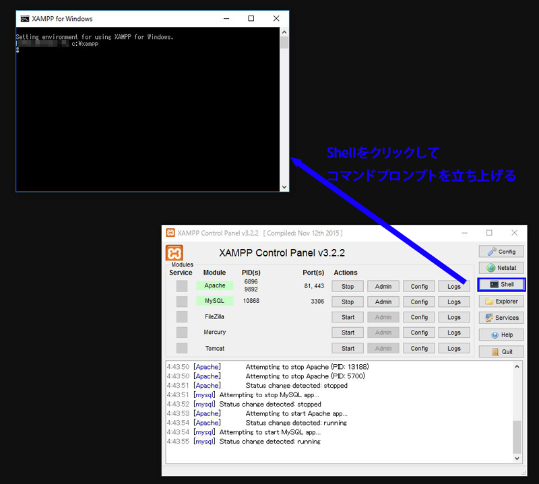Toggle the Mercury service checkbox
This screenshot has width=539, height=484.
pyautogui.click(x=182, y=332)
